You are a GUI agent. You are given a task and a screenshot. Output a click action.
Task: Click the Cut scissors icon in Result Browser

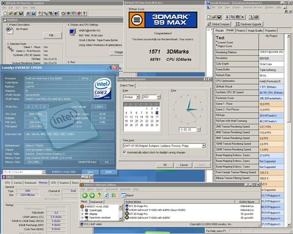(227, 17)
